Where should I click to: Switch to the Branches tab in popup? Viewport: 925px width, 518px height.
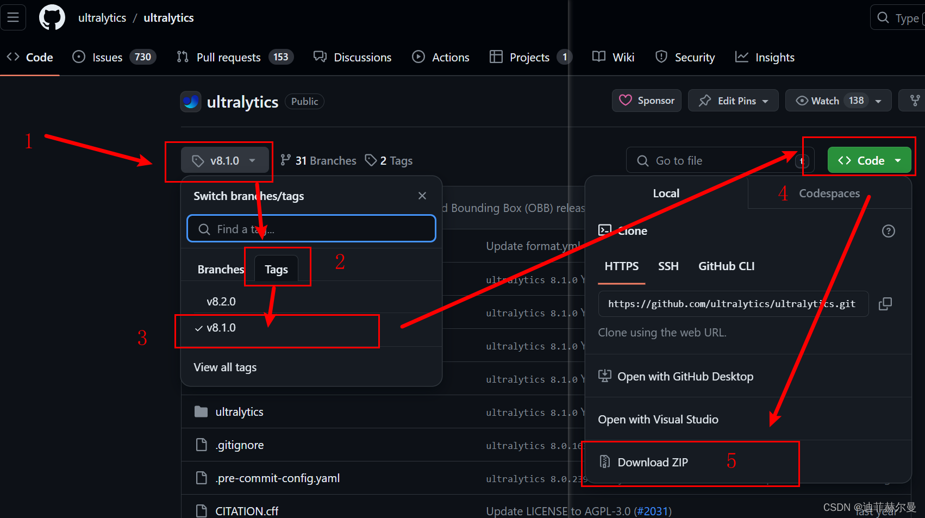click(x=221, y=269)
